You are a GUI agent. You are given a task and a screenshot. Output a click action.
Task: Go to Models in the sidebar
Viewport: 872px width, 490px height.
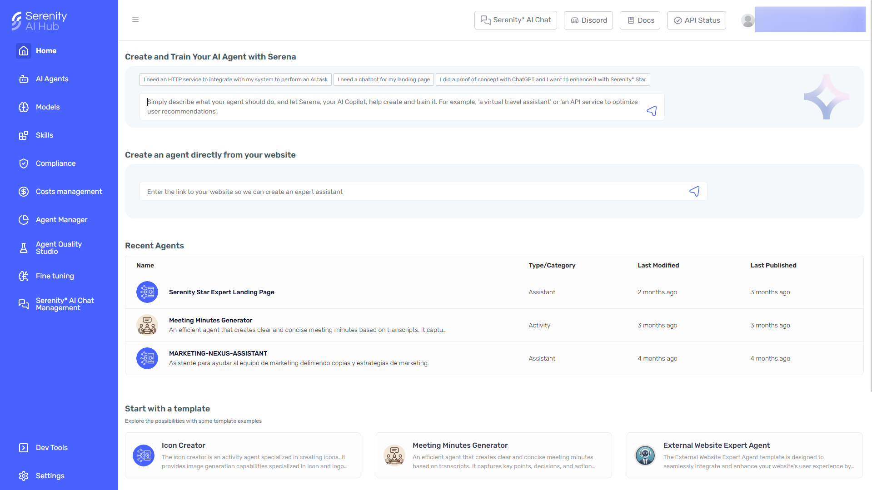tap(48, 107)
